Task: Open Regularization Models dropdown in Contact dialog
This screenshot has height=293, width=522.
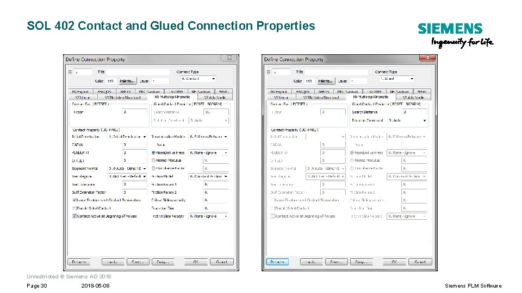Action: point(208,137)
